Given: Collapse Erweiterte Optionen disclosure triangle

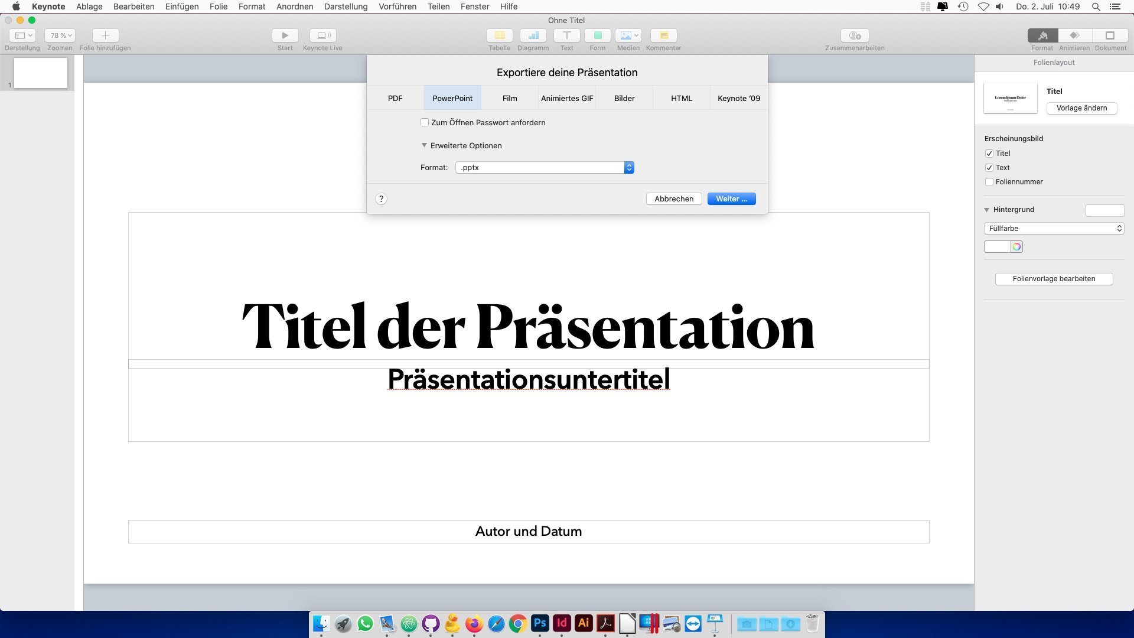Looking at the screenshot, I should tap(424, 145).
